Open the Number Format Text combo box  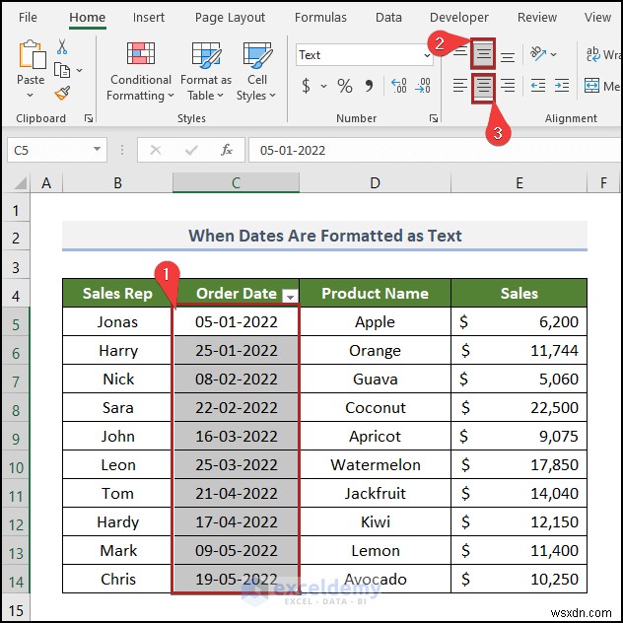click(365, 55)
